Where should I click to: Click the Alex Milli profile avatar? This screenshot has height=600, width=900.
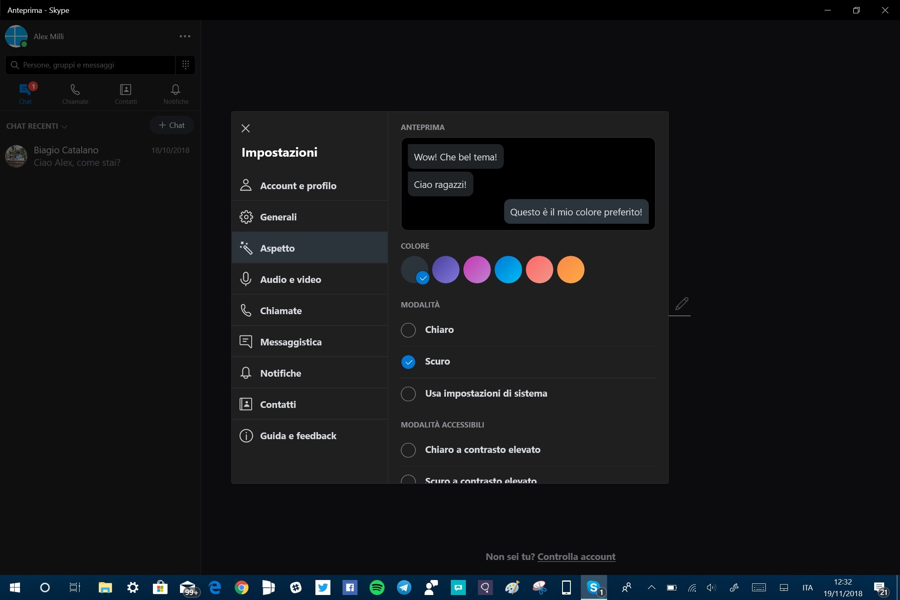click(16, 36)
